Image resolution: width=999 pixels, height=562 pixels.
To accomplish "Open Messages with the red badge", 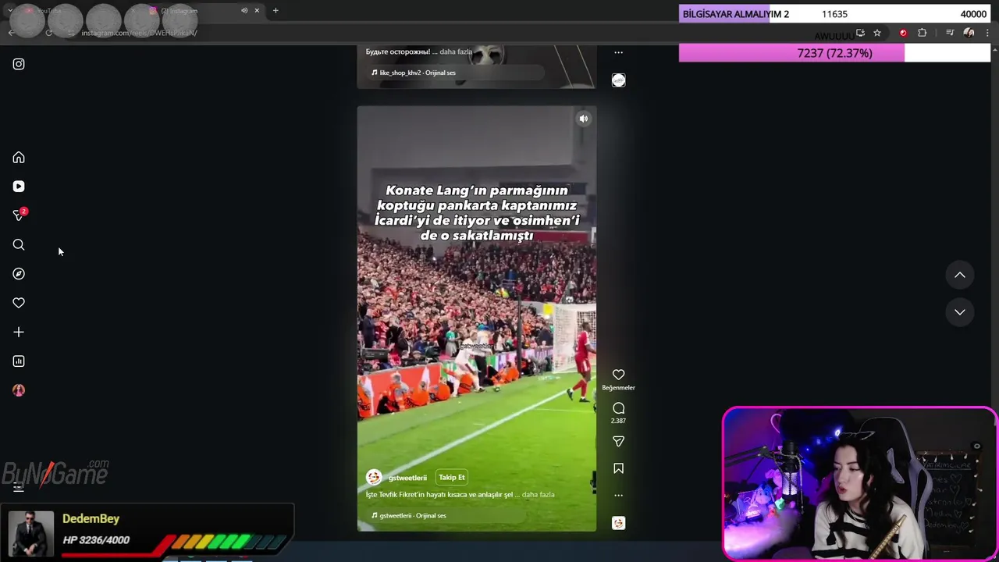I will click(x=20, y=215).
